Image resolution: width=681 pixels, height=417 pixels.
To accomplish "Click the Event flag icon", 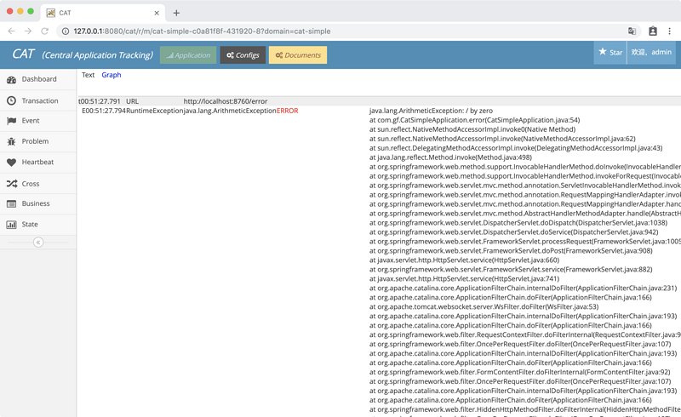I will tap(11, 121).
